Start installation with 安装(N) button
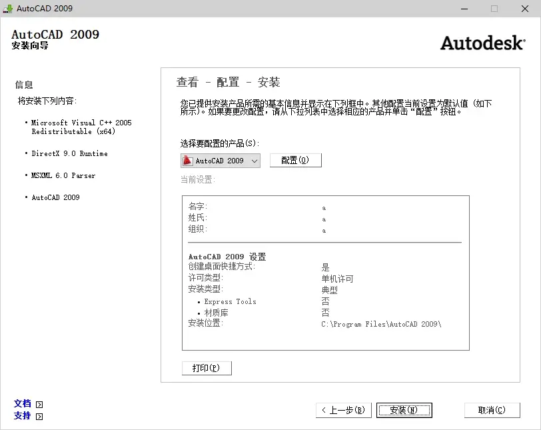Image resolution: width=541 pixels, height=430 pixels. (x=404, y=410)
